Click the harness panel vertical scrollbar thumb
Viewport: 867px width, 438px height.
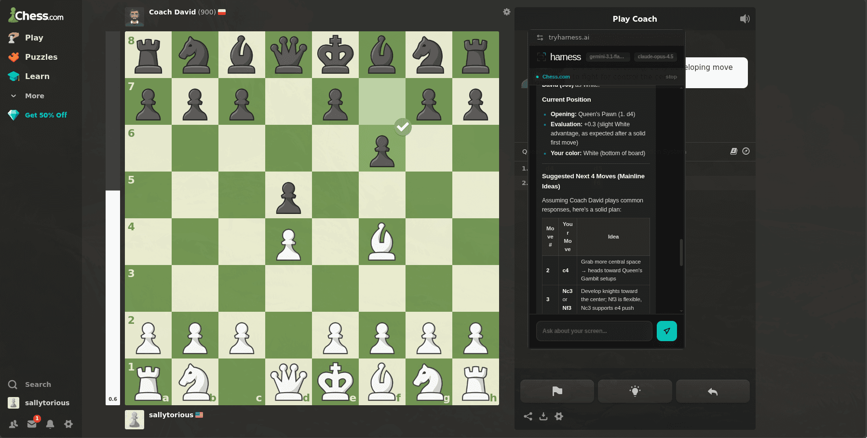pyautogui.click(x=681, y=252)
